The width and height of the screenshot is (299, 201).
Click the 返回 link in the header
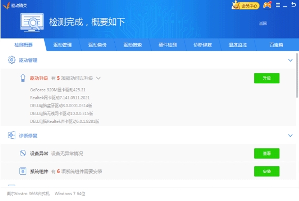pyautogui.click(x=263, y=24)
